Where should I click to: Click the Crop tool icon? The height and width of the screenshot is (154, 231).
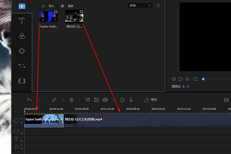tap(88, 100)
